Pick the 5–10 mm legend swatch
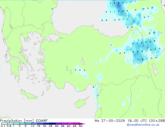165x127 pixels. pyautogui.click(x=28, y=124)
